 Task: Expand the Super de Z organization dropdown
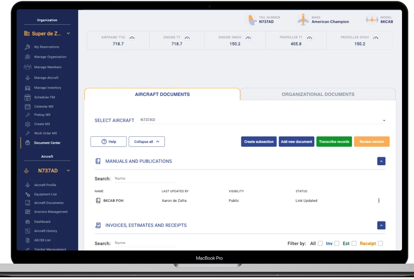coord(68,34)
